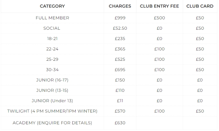219x131 pixels.
Task: Select the 22-24 age category
Action: pos(52,49)
